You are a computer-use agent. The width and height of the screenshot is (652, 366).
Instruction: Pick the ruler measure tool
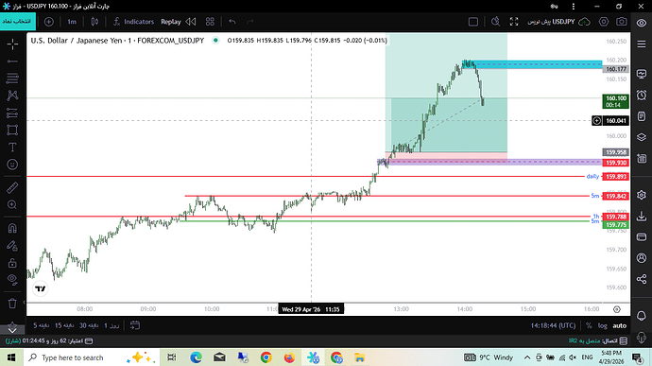click(x=12, y=188)
